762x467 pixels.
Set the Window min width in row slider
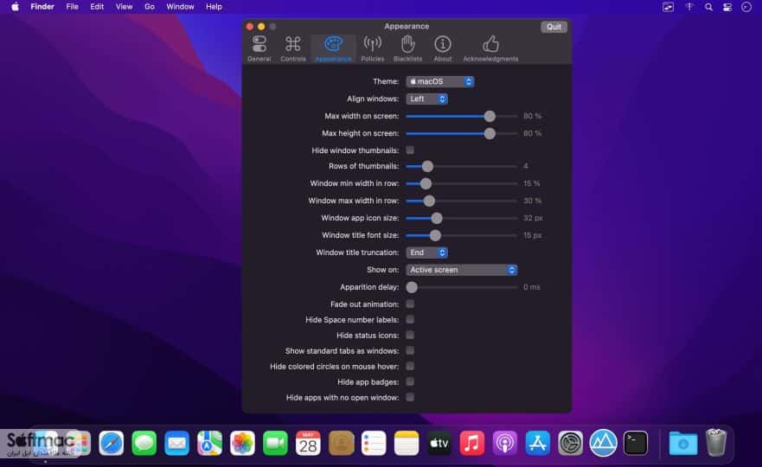461,183
